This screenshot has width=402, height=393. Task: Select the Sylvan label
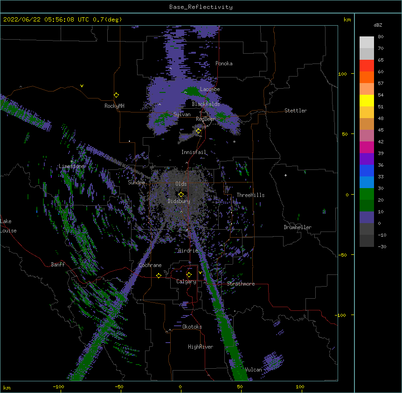[x=182, y=114]
